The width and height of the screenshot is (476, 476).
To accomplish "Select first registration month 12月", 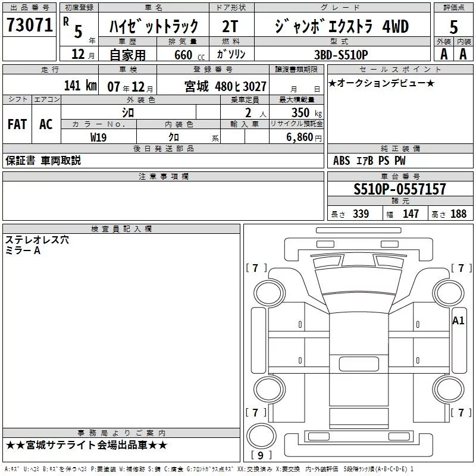I will tap(83, 54).
